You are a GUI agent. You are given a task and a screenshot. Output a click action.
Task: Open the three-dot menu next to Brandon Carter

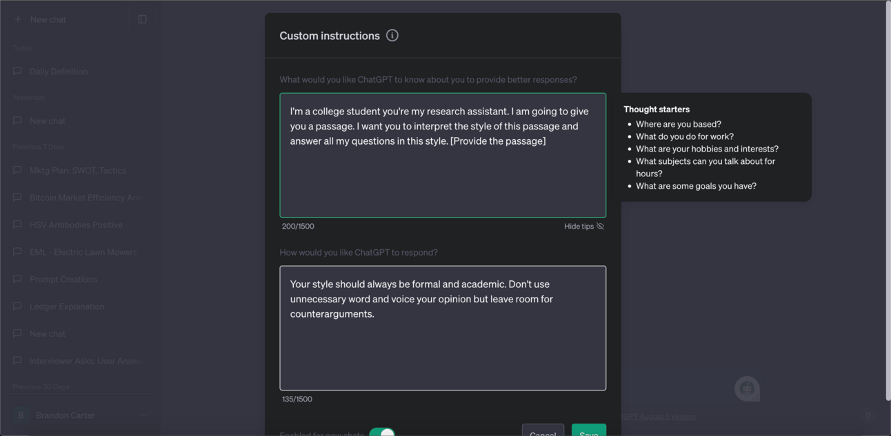[143, 415]
